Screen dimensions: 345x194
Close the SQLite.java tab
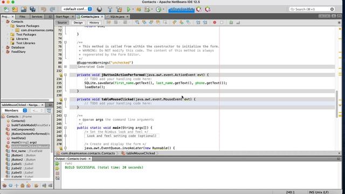127,17
